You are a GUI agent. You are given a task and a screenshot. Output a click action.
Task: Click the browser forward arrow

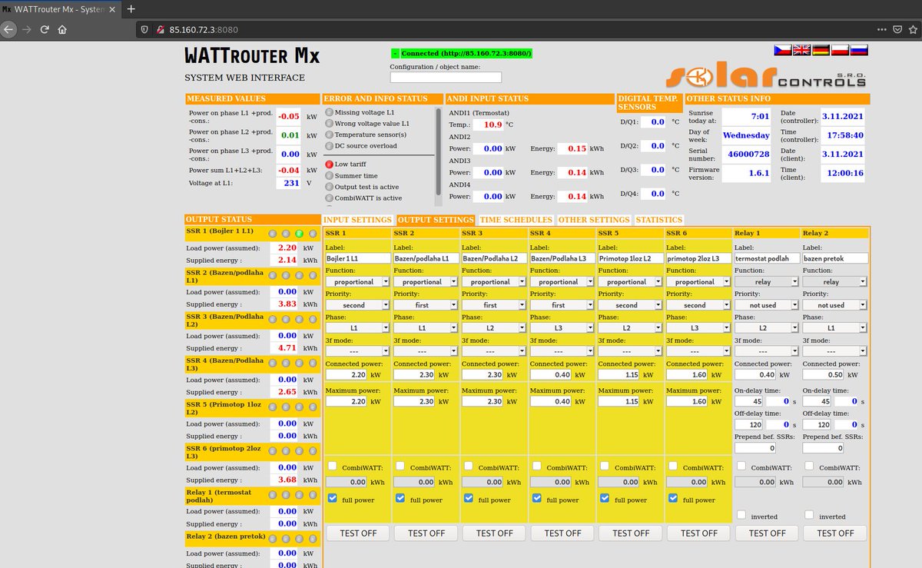click(27, 29)
